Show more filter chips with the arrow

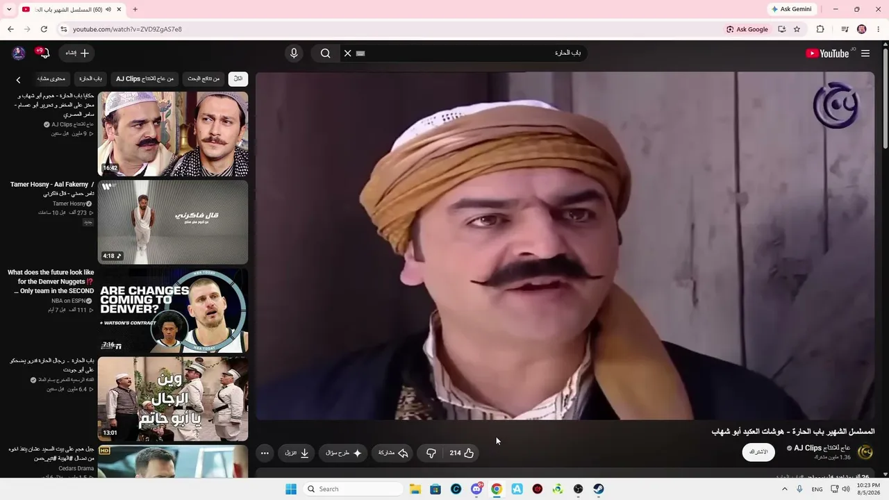coord(19,80)
